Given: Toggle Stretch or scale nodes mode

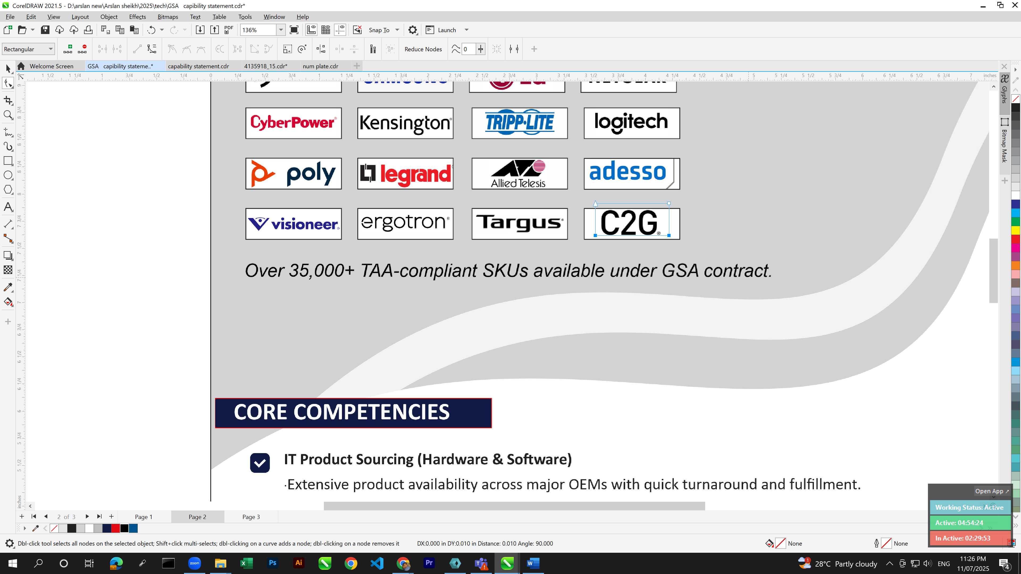Looking at the screenshot, I should [x=287, y=49].
